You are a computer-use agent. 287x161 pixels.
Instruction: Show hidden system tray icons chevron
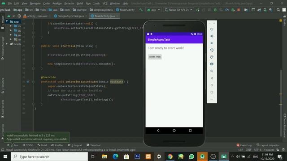point(232,157)
